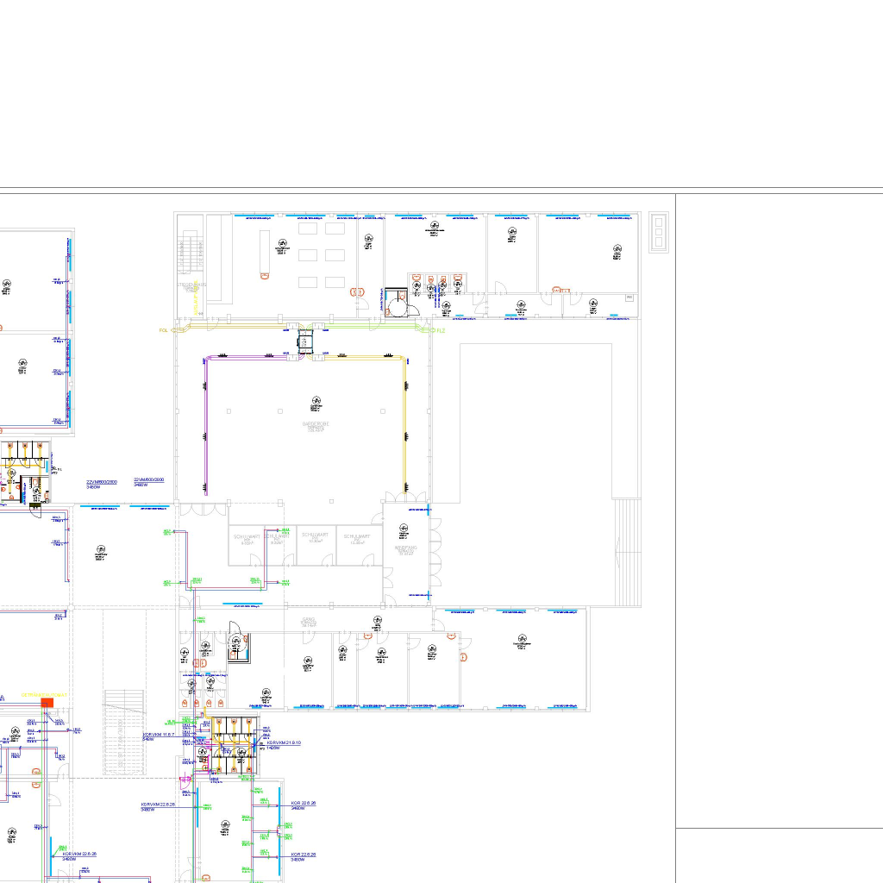
Task: Select the yellow duct right of Garderobe
Action: coord(406,423)
